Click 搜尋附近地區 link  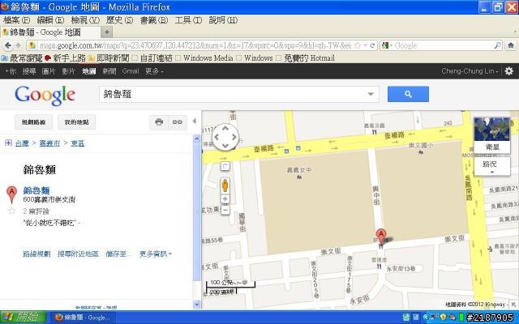78,254
